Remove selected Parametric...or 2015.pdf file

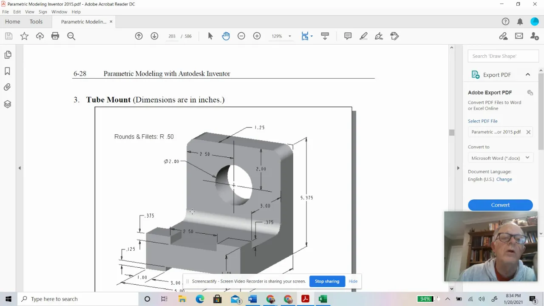coord(528,132)
